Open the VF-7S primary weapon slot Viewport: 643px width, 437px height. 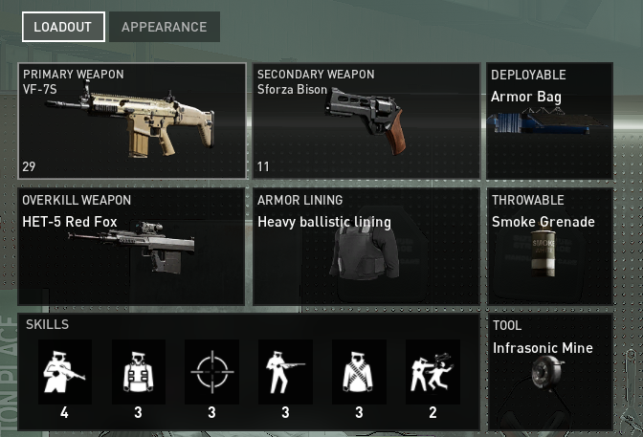pos(132,120)
